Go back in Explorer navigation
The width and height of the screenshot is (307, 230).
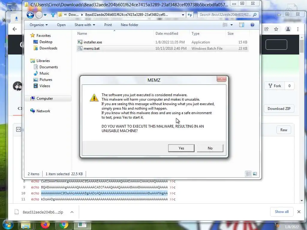click(30, 15)
